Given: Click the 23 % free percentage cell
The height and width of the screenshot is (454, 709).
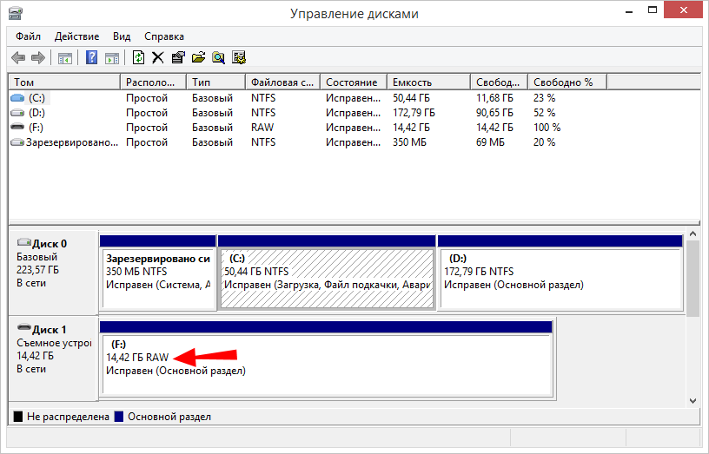Looking at the screenshot, I should pos(545,98).
